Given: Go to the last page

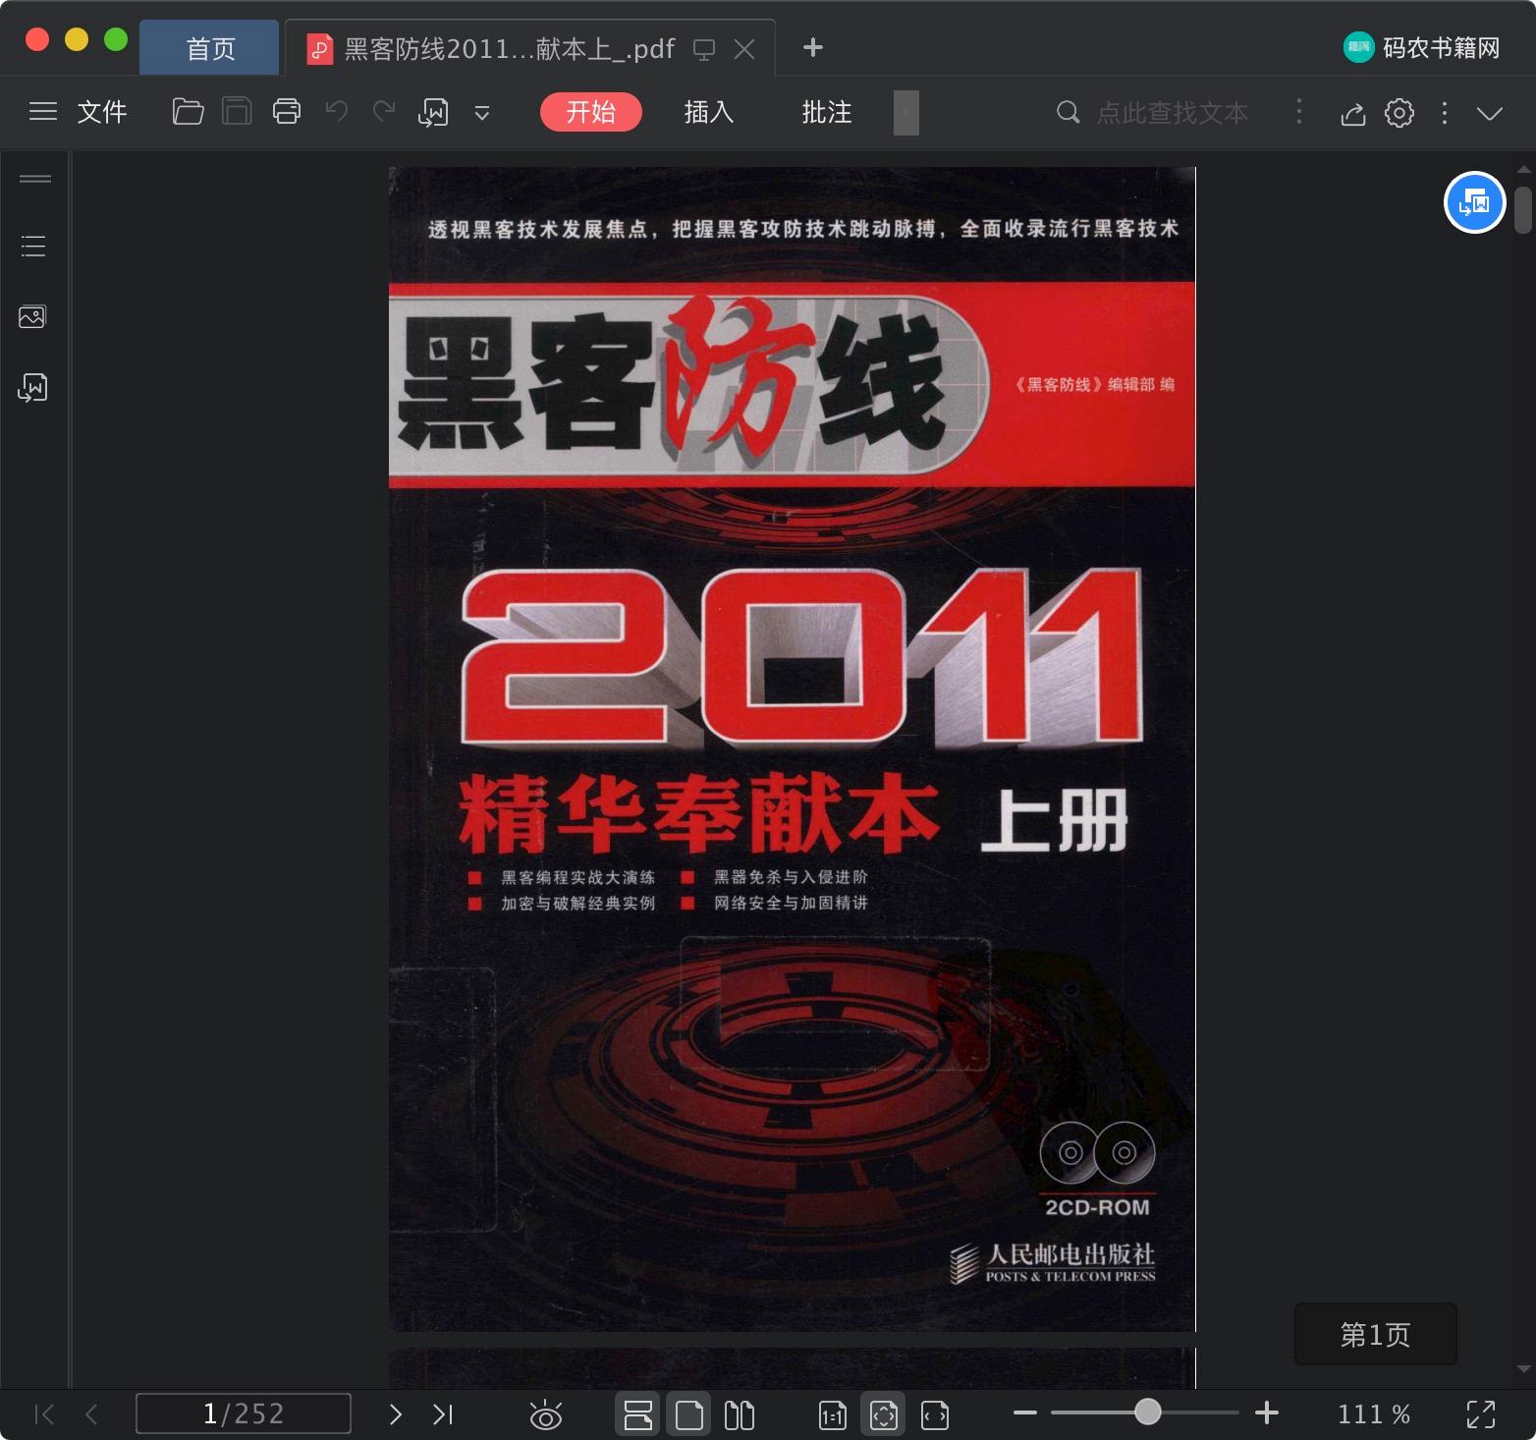Looking at the screenshot, I should pyautogui.click(x=443, y=1413).
